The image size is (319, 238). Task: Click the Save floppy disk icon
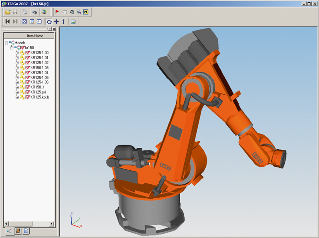(x=15, y=12)
